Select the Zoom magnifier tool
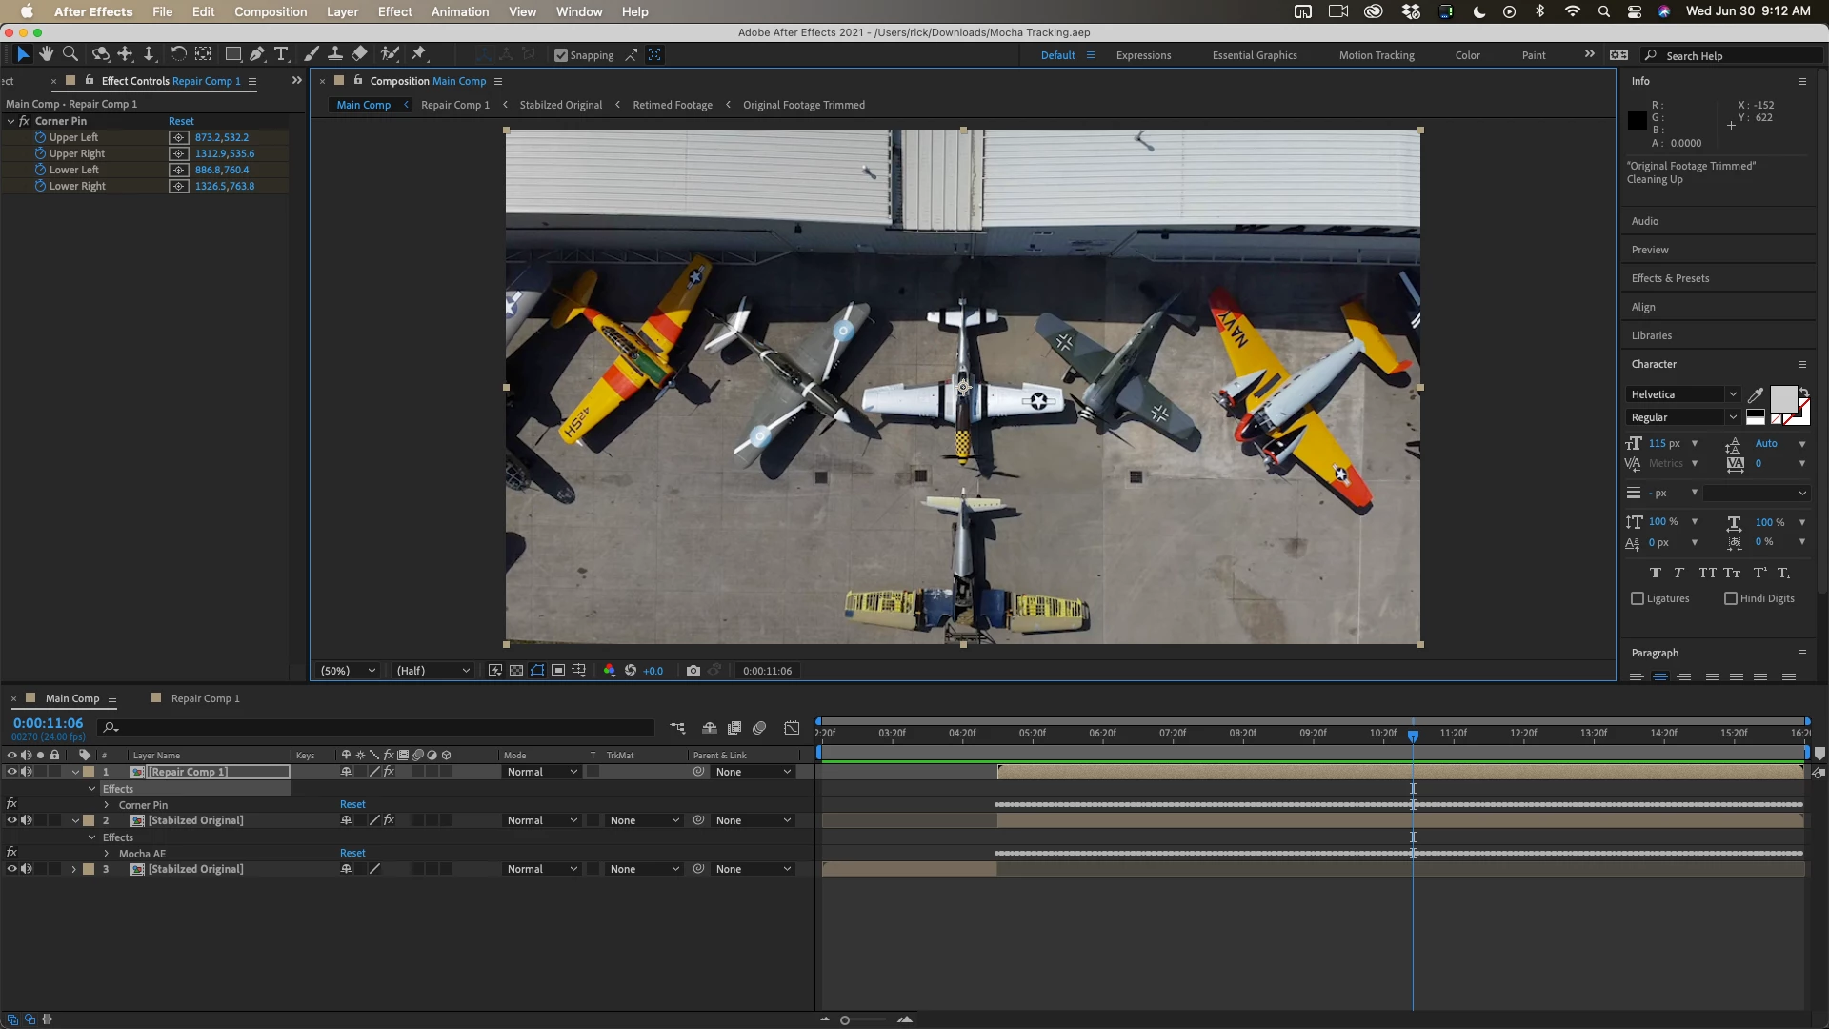 pos(70,54)
